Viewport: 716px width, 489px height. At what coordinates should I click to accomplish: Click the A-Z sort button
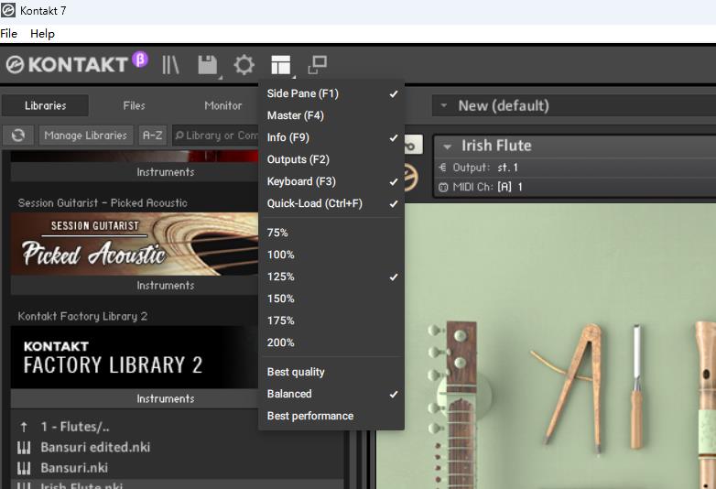click(152, 136)
